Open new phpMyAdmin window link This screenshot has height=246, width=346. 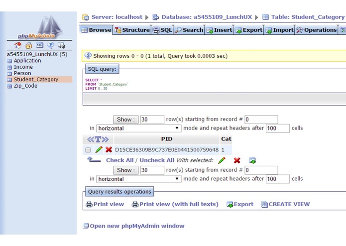[137, 226]
